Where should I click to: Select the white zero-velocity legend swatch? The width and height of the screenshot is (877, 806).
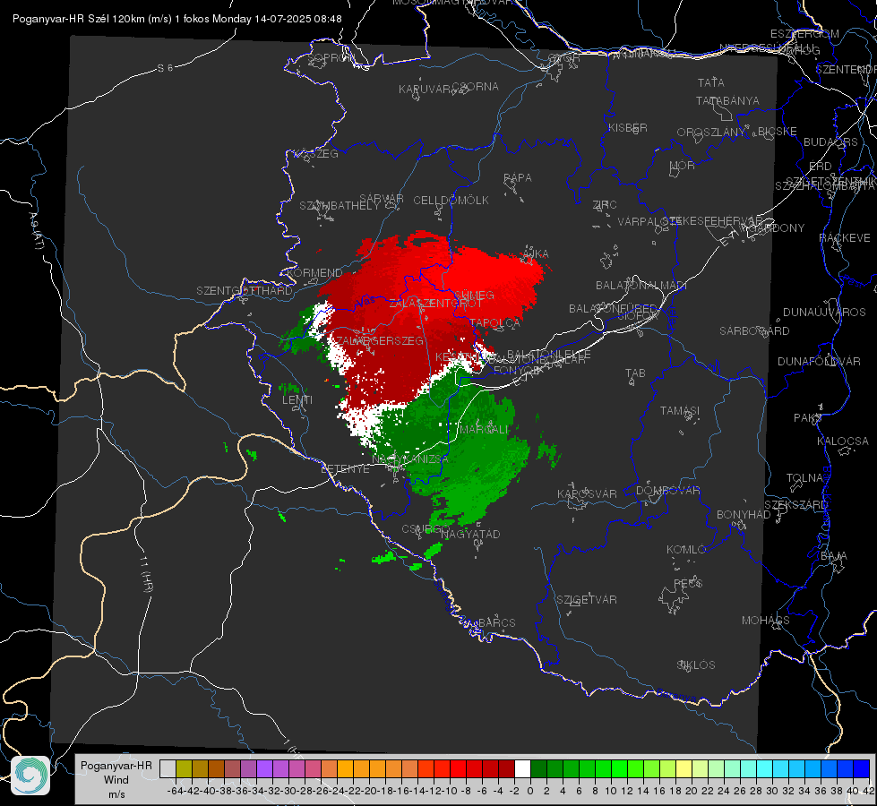pyautogui.click(x=522, y=768)
